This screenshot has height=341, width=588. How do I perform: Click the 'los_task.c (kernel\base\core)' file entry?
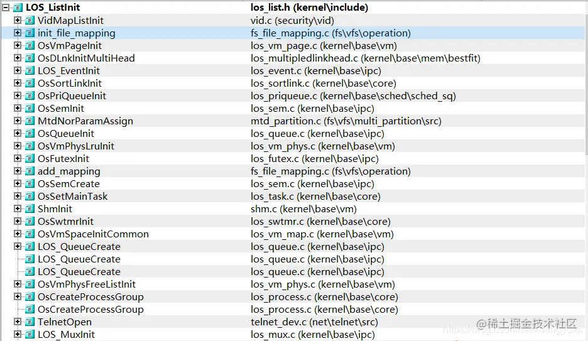point(315,197)
